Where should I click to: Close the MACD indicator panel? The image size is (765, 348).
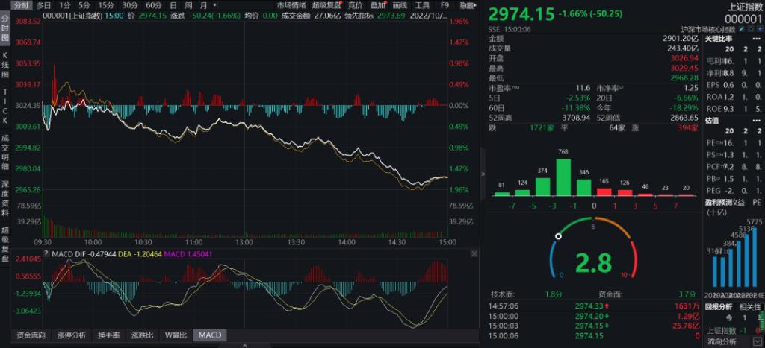pos(474,255)
